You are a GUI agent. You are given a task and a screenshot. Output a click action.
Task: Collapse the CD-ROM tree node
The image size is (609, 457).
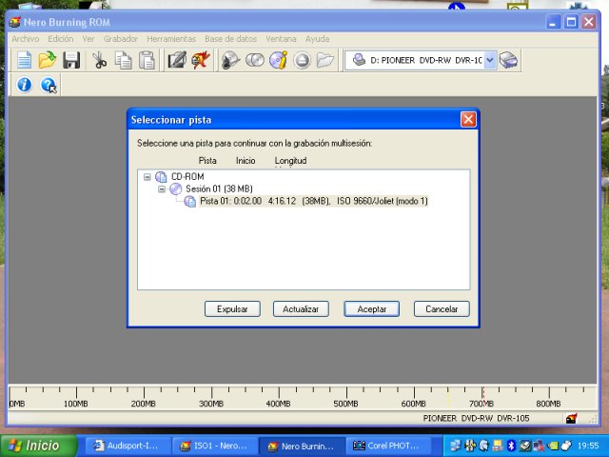click(x=147, y=177)
